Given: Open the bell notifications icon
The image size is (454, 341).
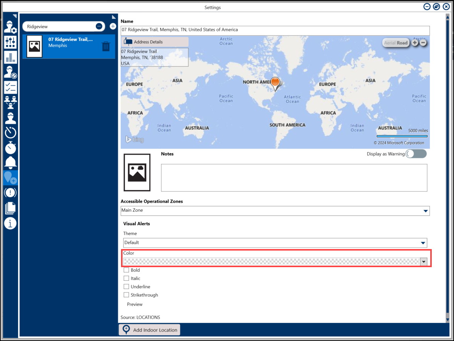Looking at the screenshot, I should (x=10, y=162).
